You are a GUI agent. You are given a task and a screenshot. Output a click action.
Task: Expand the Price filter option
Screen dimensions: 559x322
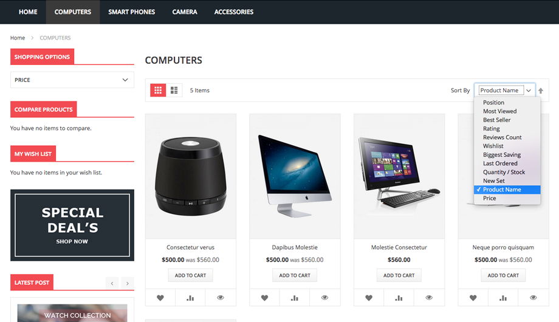tap(72, 80)
